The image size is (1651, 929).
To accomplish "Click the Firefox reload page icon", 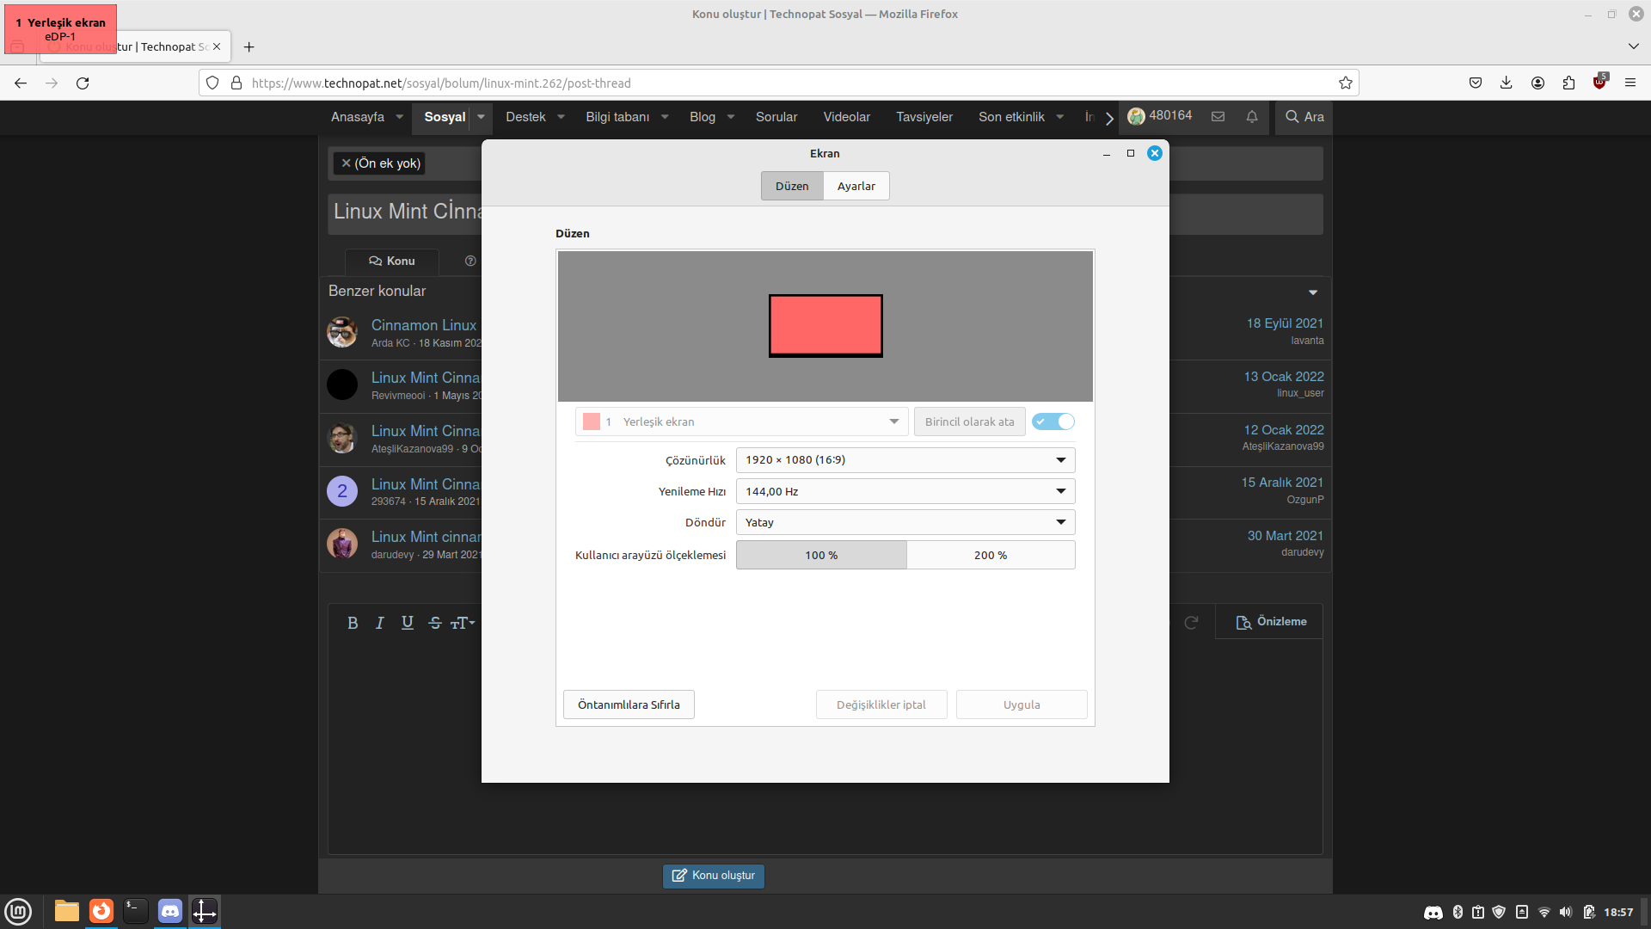I will 83,83.
